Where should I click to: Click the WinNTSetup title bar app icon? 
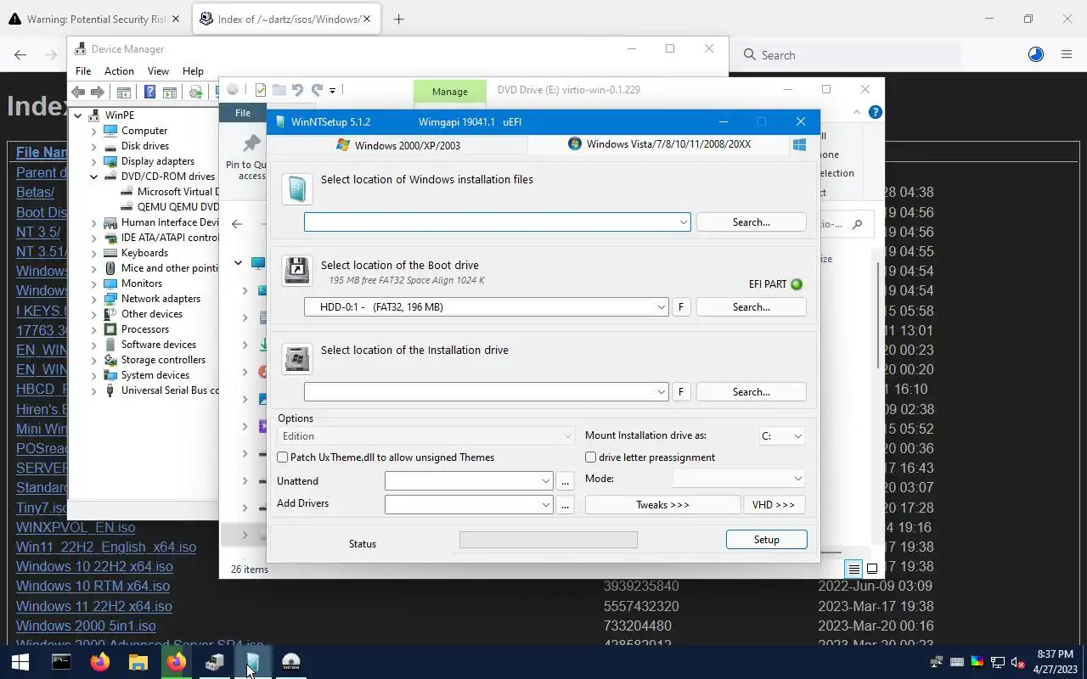coord(280,121)
